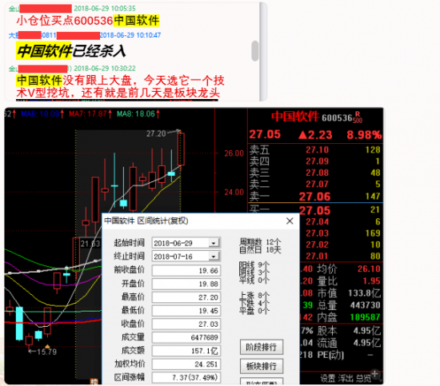Click the 27.20 high-price arrow marker
The width and height of the screenshot is (440, 386).
(164, 133)
